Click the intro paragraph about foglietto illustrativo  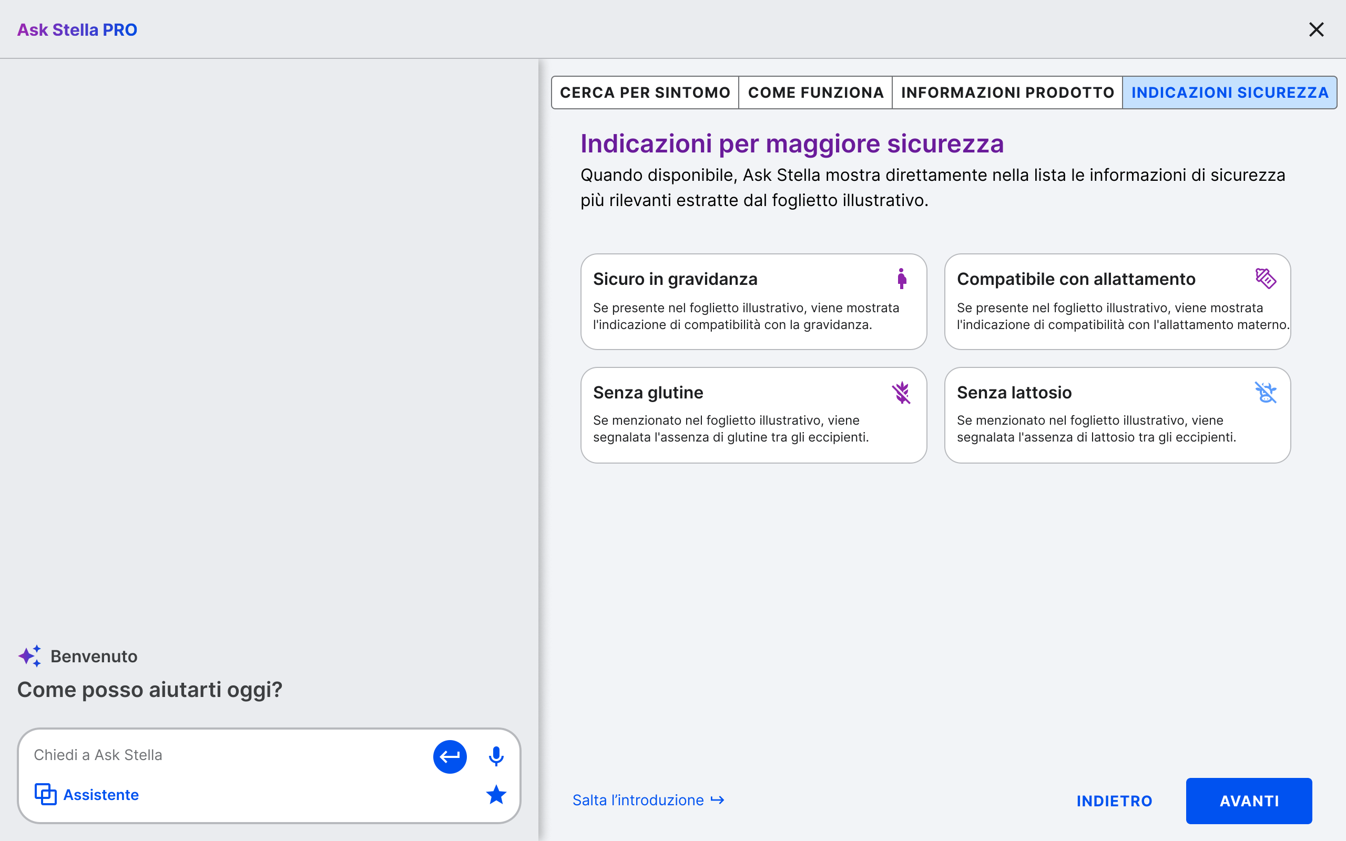[933, 188]
